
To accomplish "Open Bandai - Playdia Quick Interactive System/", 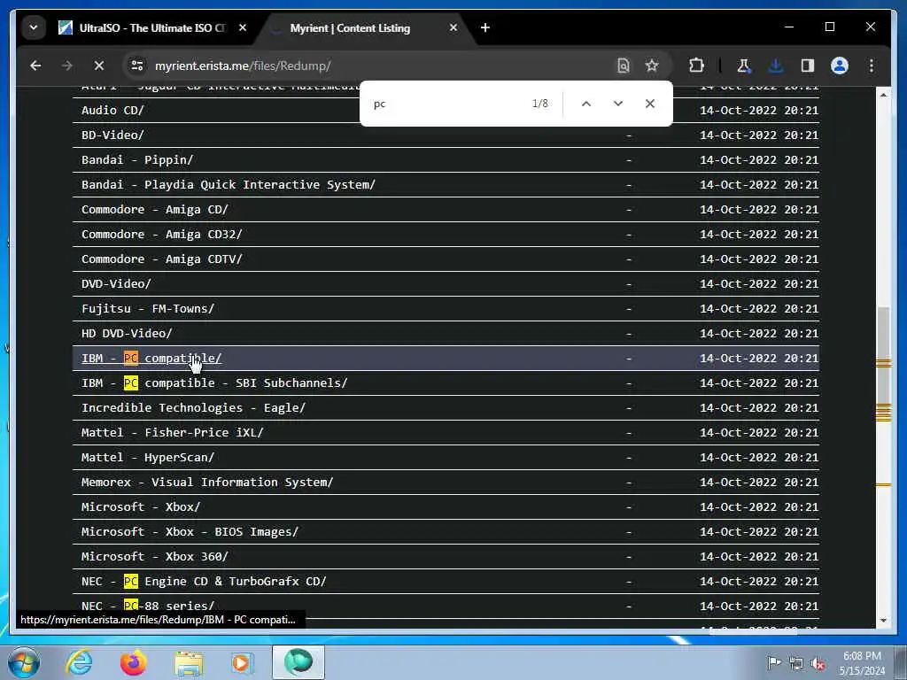I will click(x=229, y=184).
